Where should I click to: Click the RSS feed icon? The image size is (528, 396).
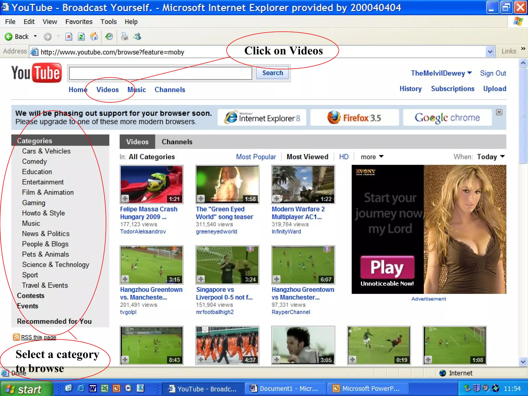[16, 337]
